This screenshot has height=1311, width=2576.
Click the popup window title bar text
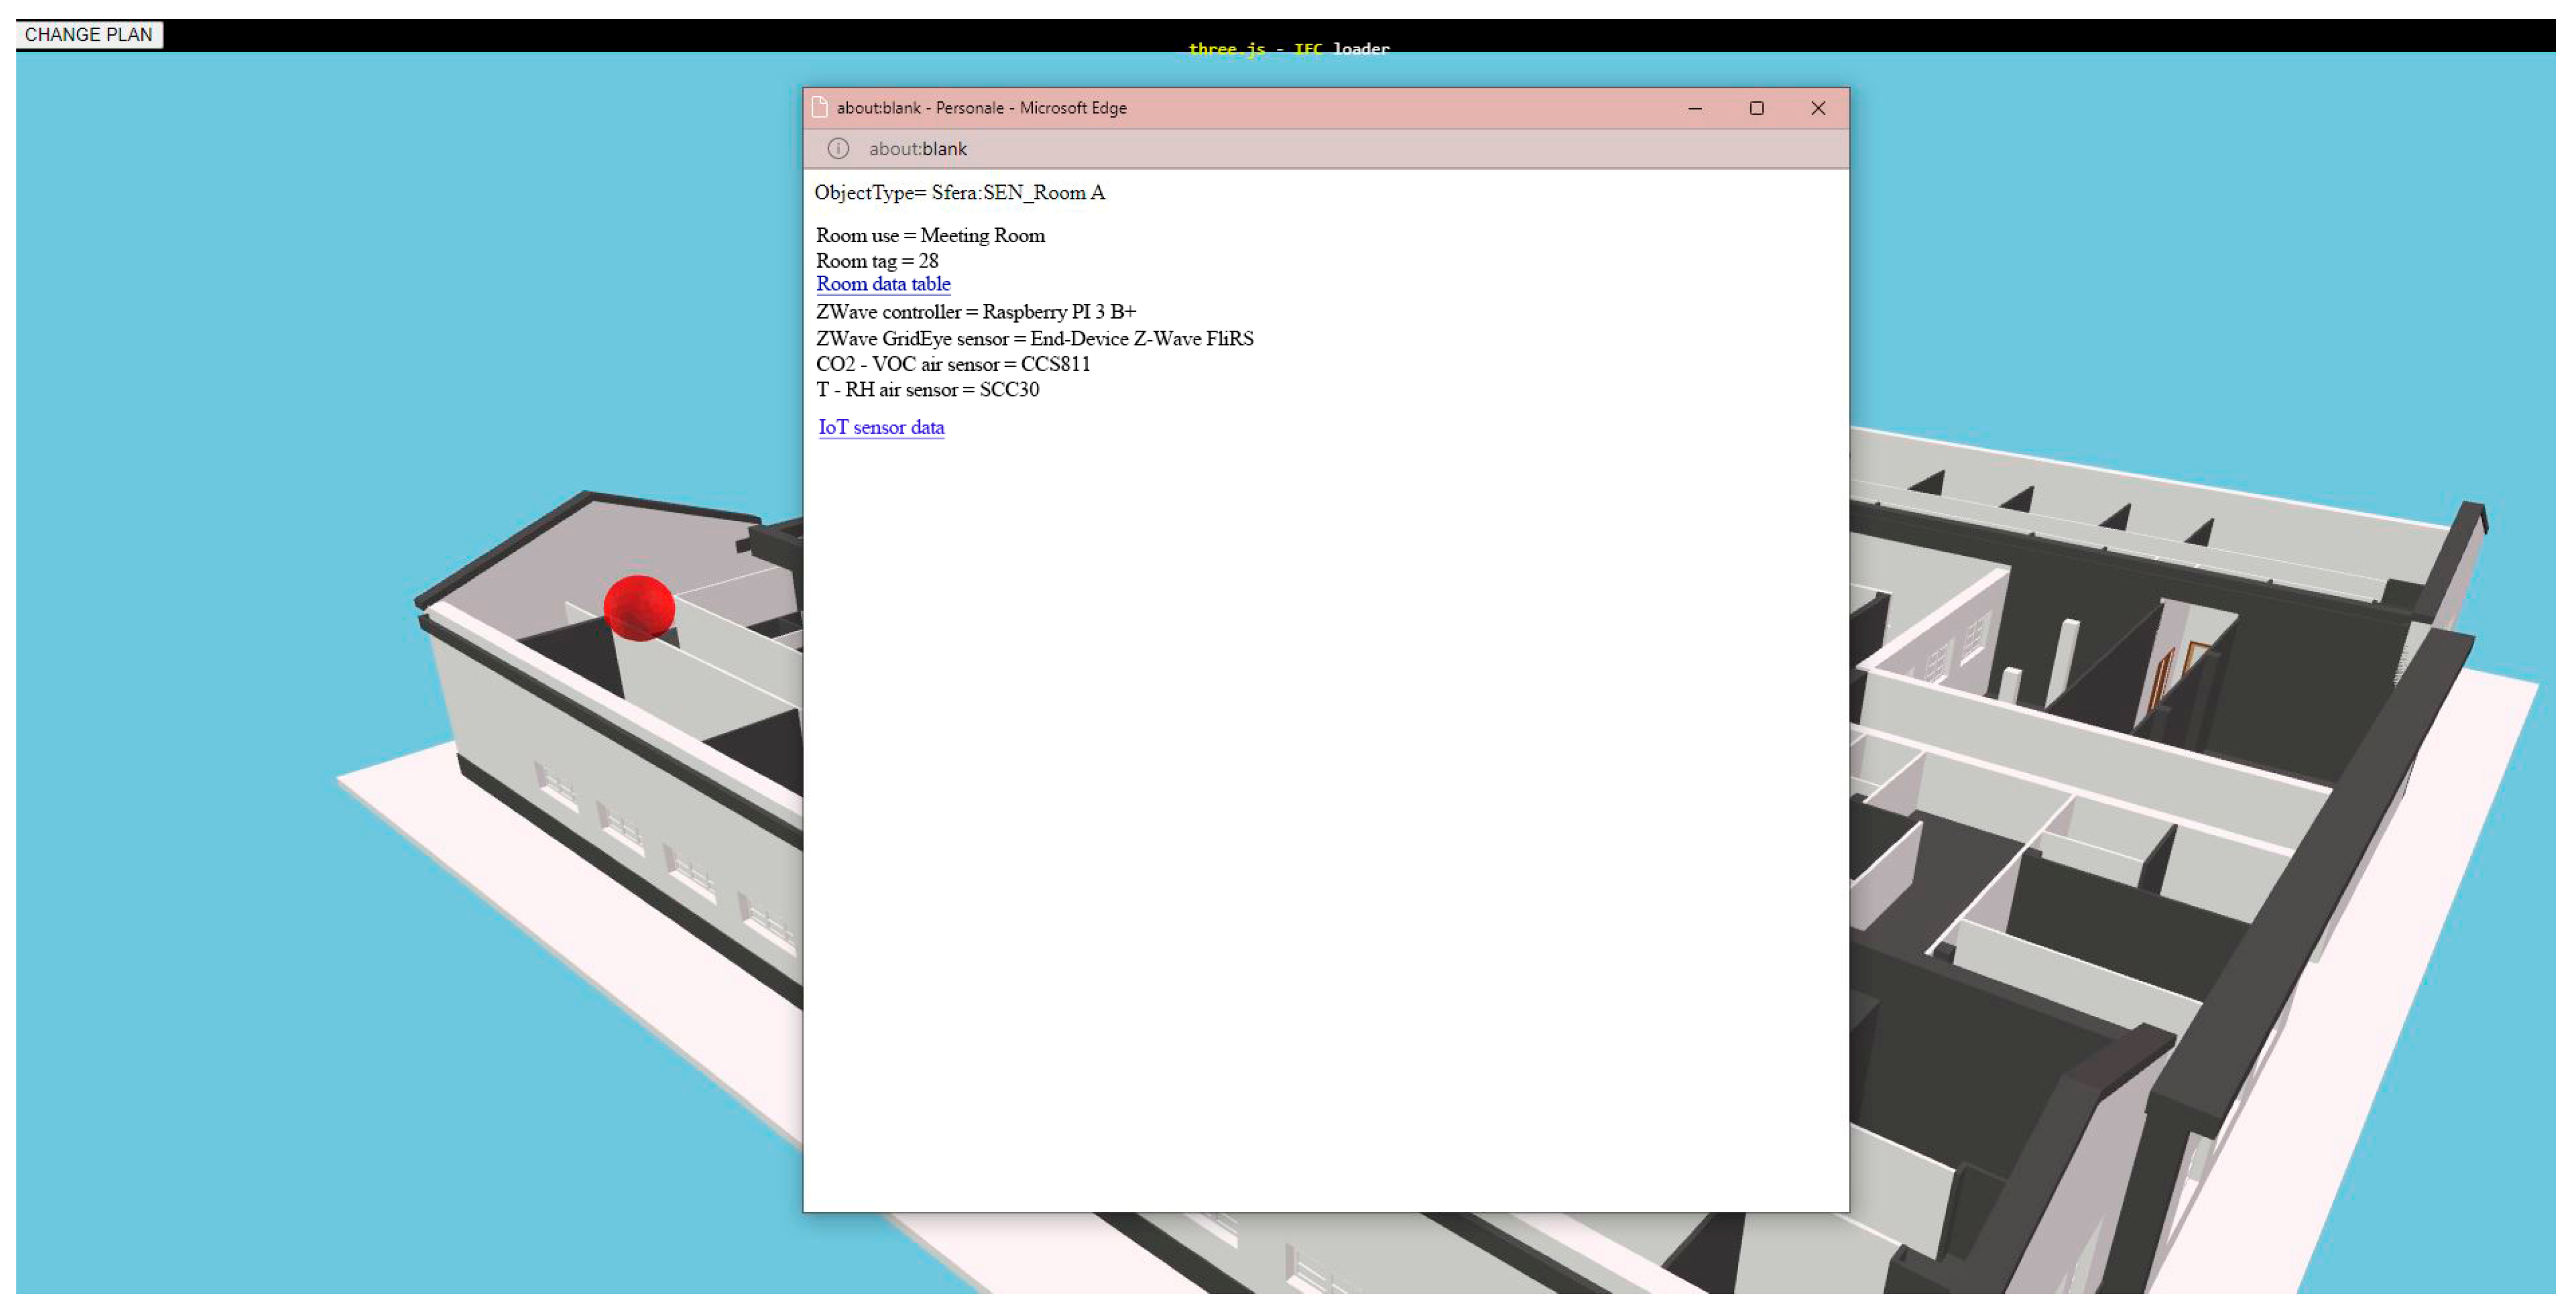[x=981, y=108]
